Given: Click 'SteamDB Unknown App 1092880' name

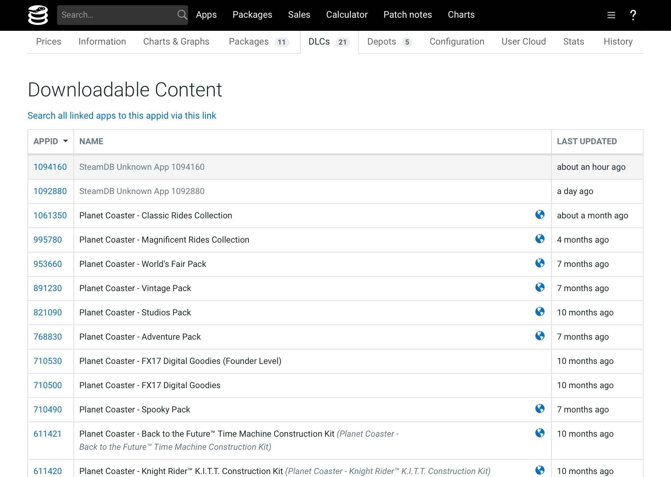Looking at the screenshot, I should coord(142,191).
